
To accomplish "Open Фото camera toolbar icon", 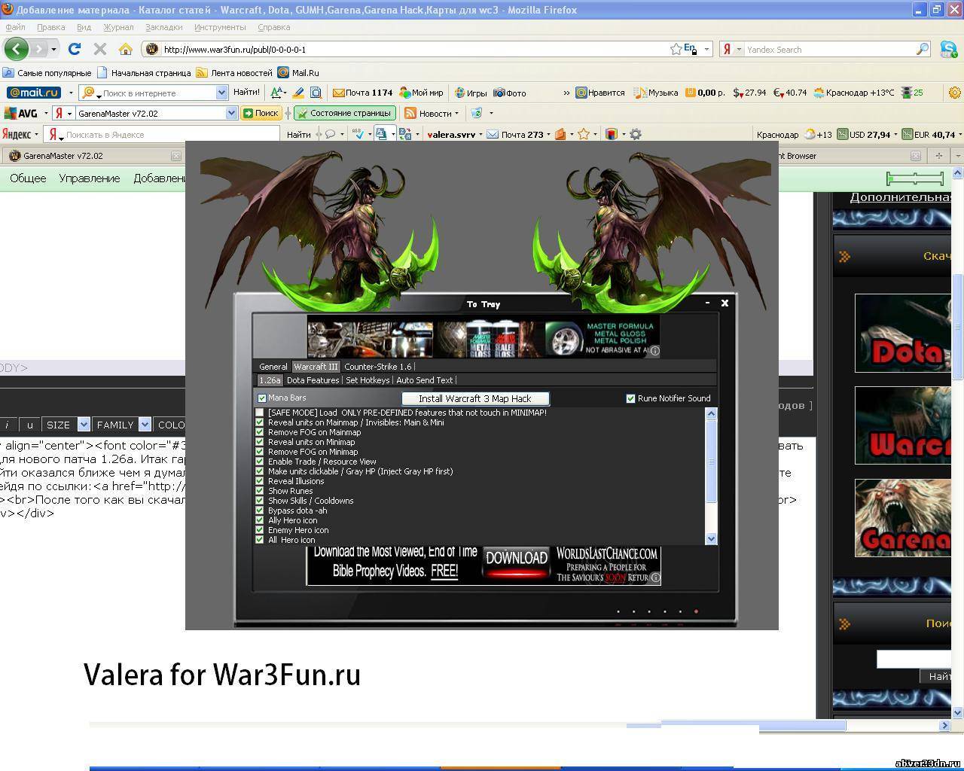I will coord(510,93).
